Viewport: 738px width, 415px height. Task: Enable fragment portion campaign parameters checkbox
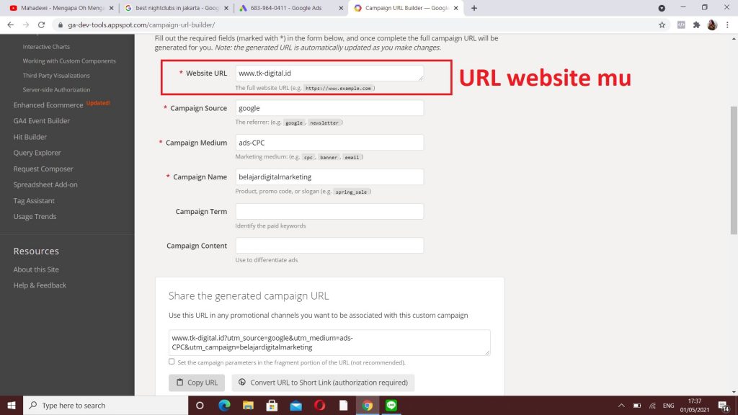point(172,362)
